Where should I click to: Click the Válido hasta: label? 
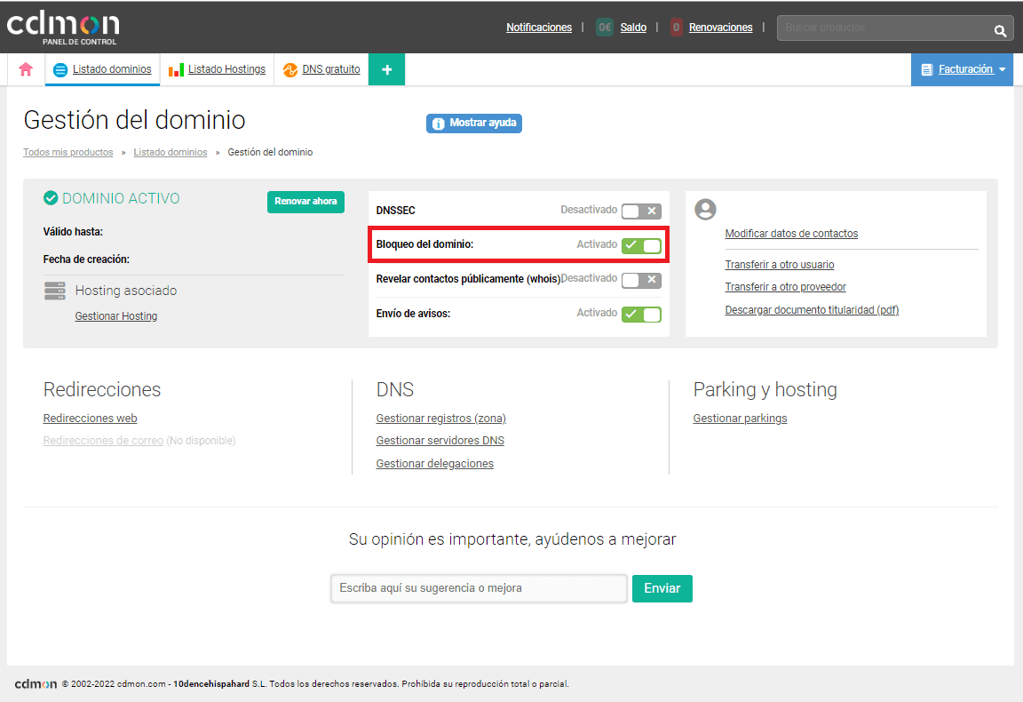click(73, 232)
